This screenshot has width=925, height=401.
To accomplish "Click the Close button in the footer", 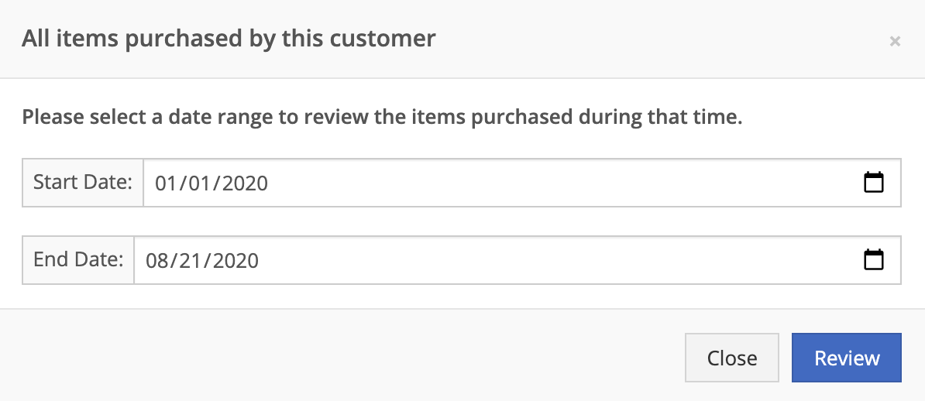I will (732, 358).
